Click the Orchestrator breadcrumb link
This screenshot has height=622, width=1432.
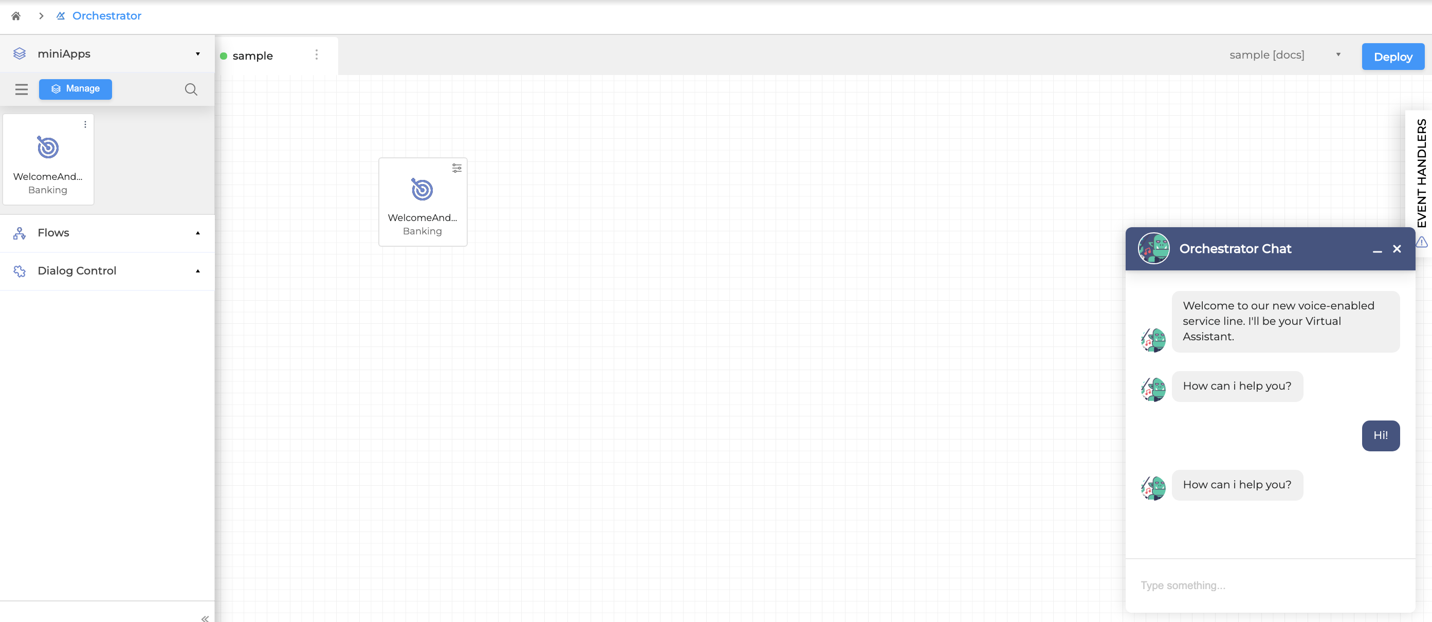106,15
